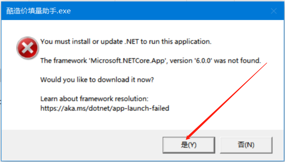Click the word '.NET' in first message line
This screenshot has width=285, height=162.
coord(131,42)
